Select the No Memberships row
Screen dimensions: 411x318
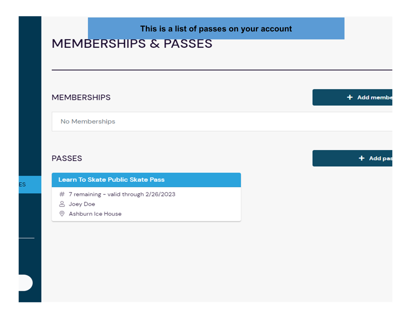[222, 121]
